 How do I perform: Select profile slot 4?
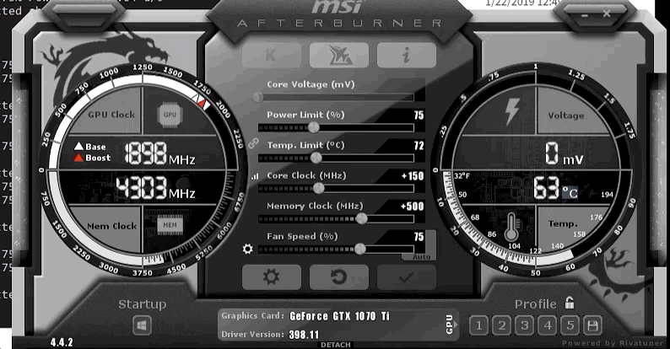pos(548,326)
